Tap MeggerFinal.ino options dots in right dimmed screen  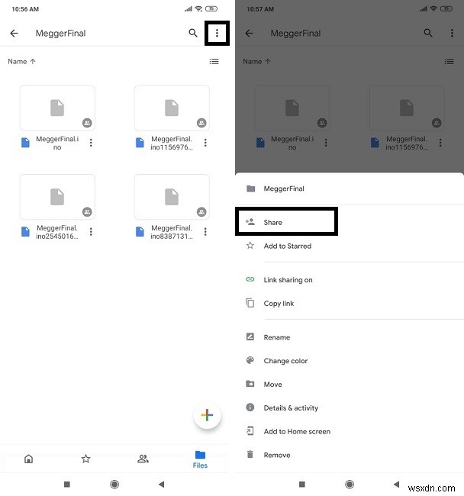326,143
